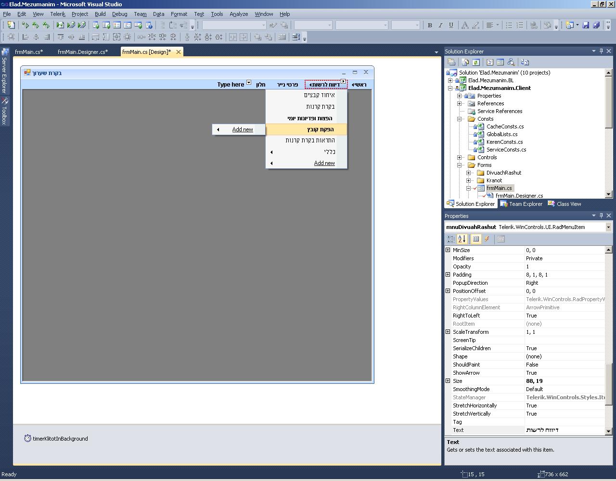Switch to the Team Explorer tab

pyautogui.click(x=521, y=204)
